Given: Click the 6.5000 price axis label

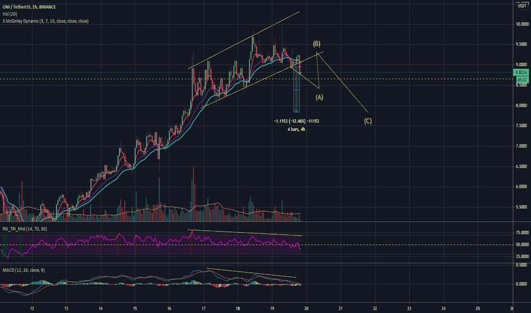Looking at the screenshot, I should click(522, 167).
